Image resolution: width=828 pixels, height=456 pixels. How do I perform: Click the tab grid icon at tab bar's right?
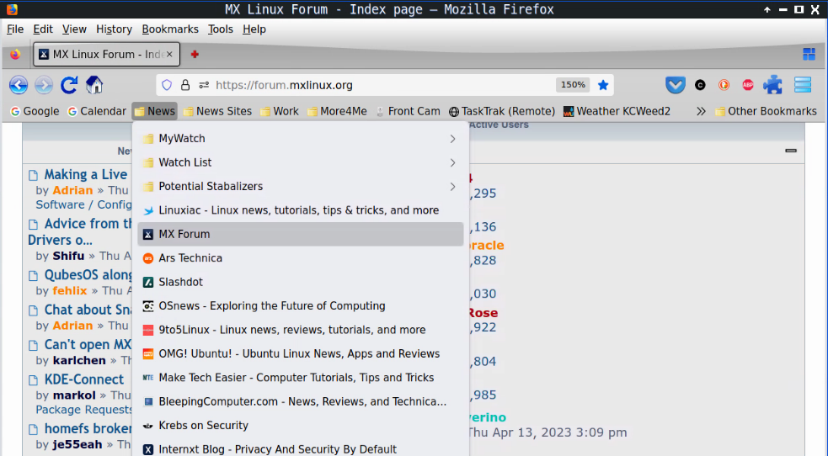pyautogui.click(x=809, y=54)
